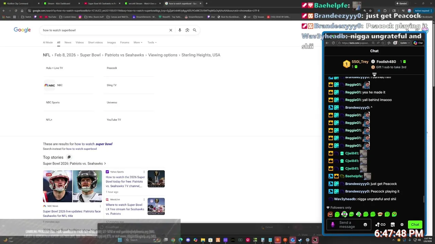Switch to the News results tab
Screen dimensions: 435x244
click(68, 42)
